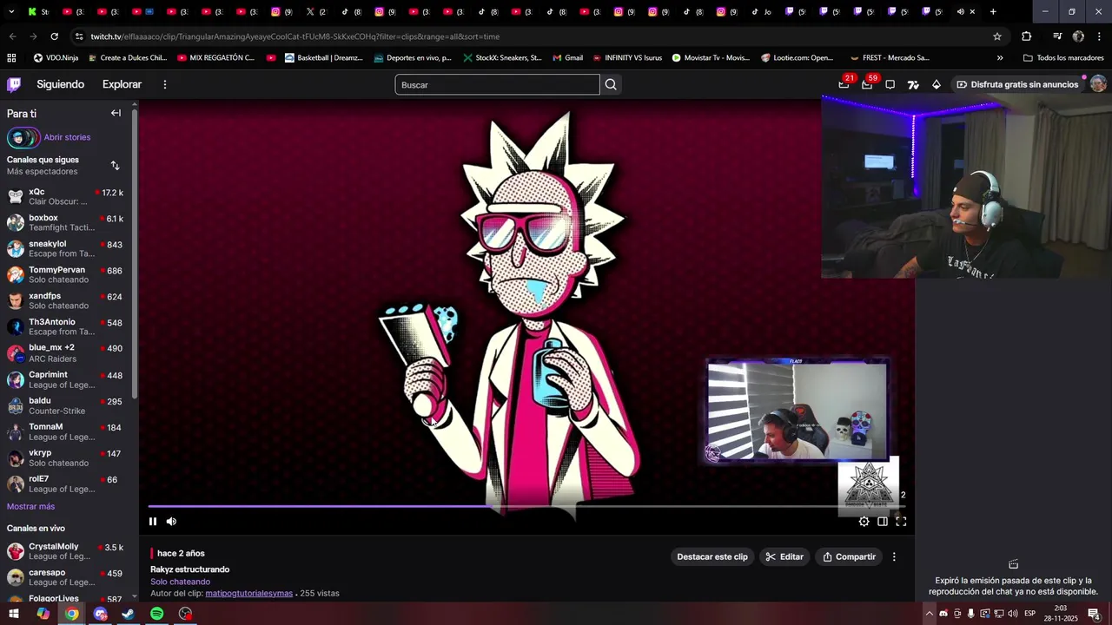Open more options beside Compartir
This screenshot has height=625, width=1112.
click(894, 556)
